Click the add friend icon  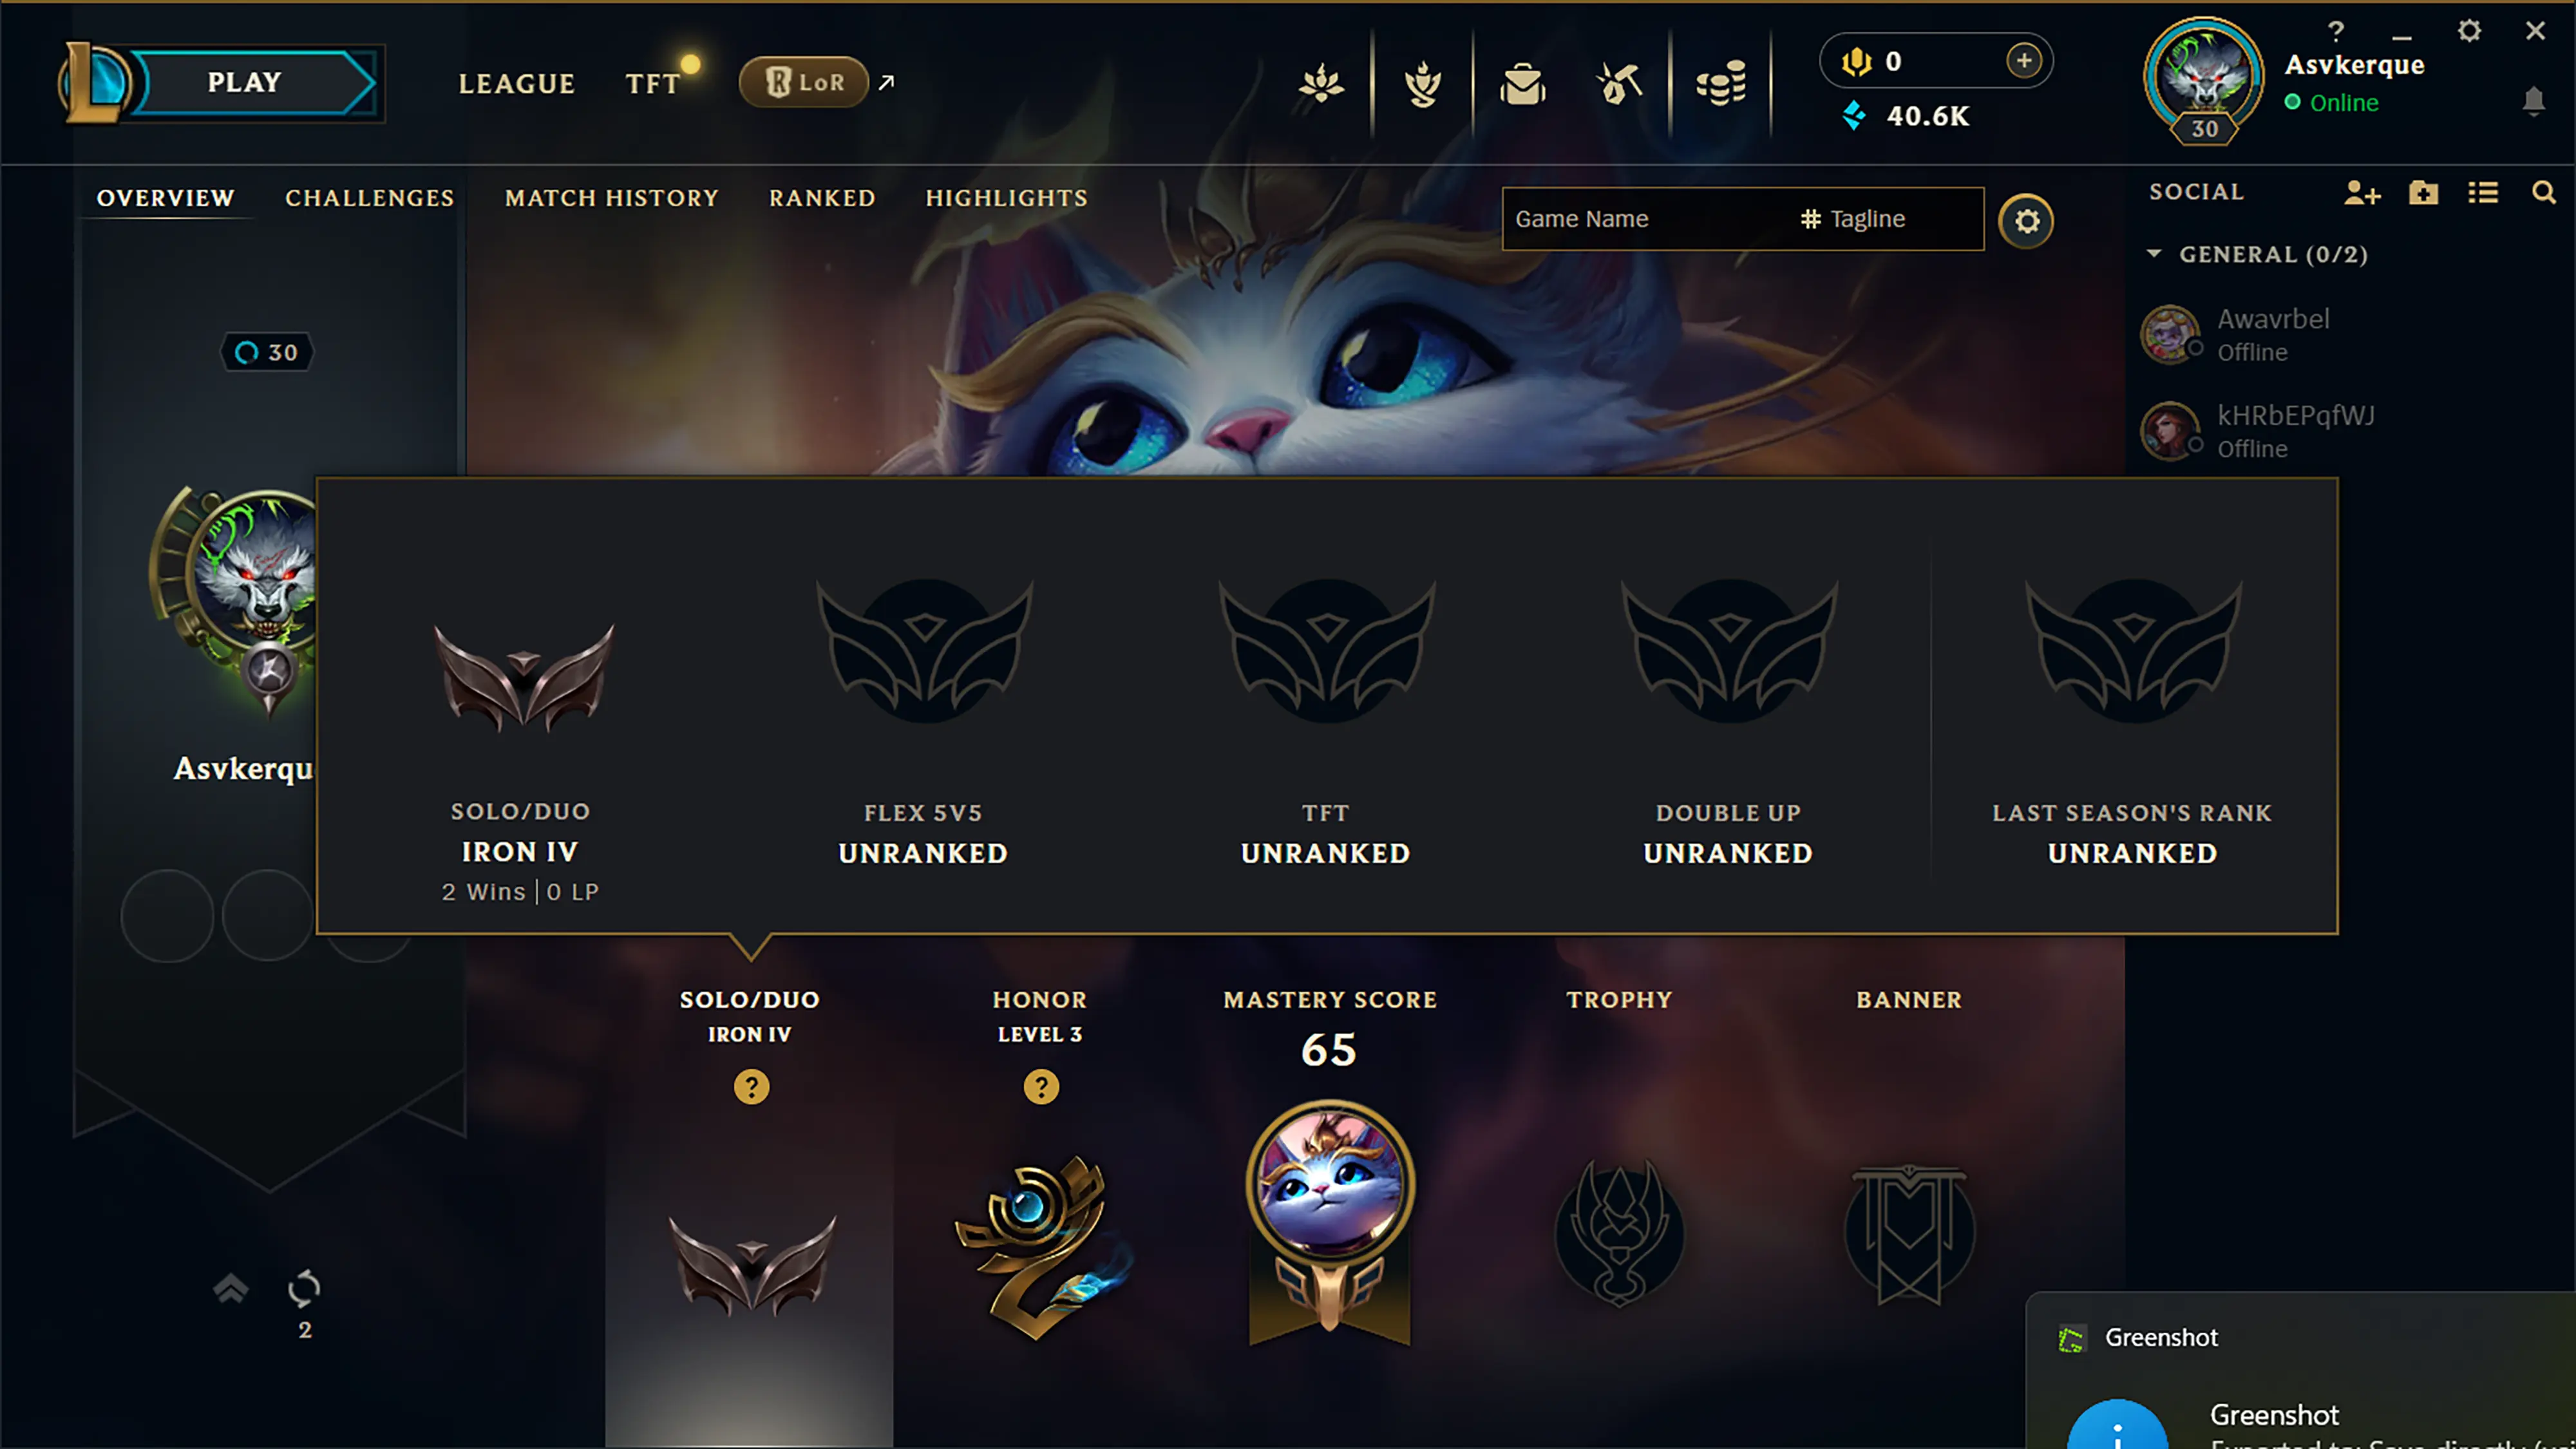(x=2362, y=193)
